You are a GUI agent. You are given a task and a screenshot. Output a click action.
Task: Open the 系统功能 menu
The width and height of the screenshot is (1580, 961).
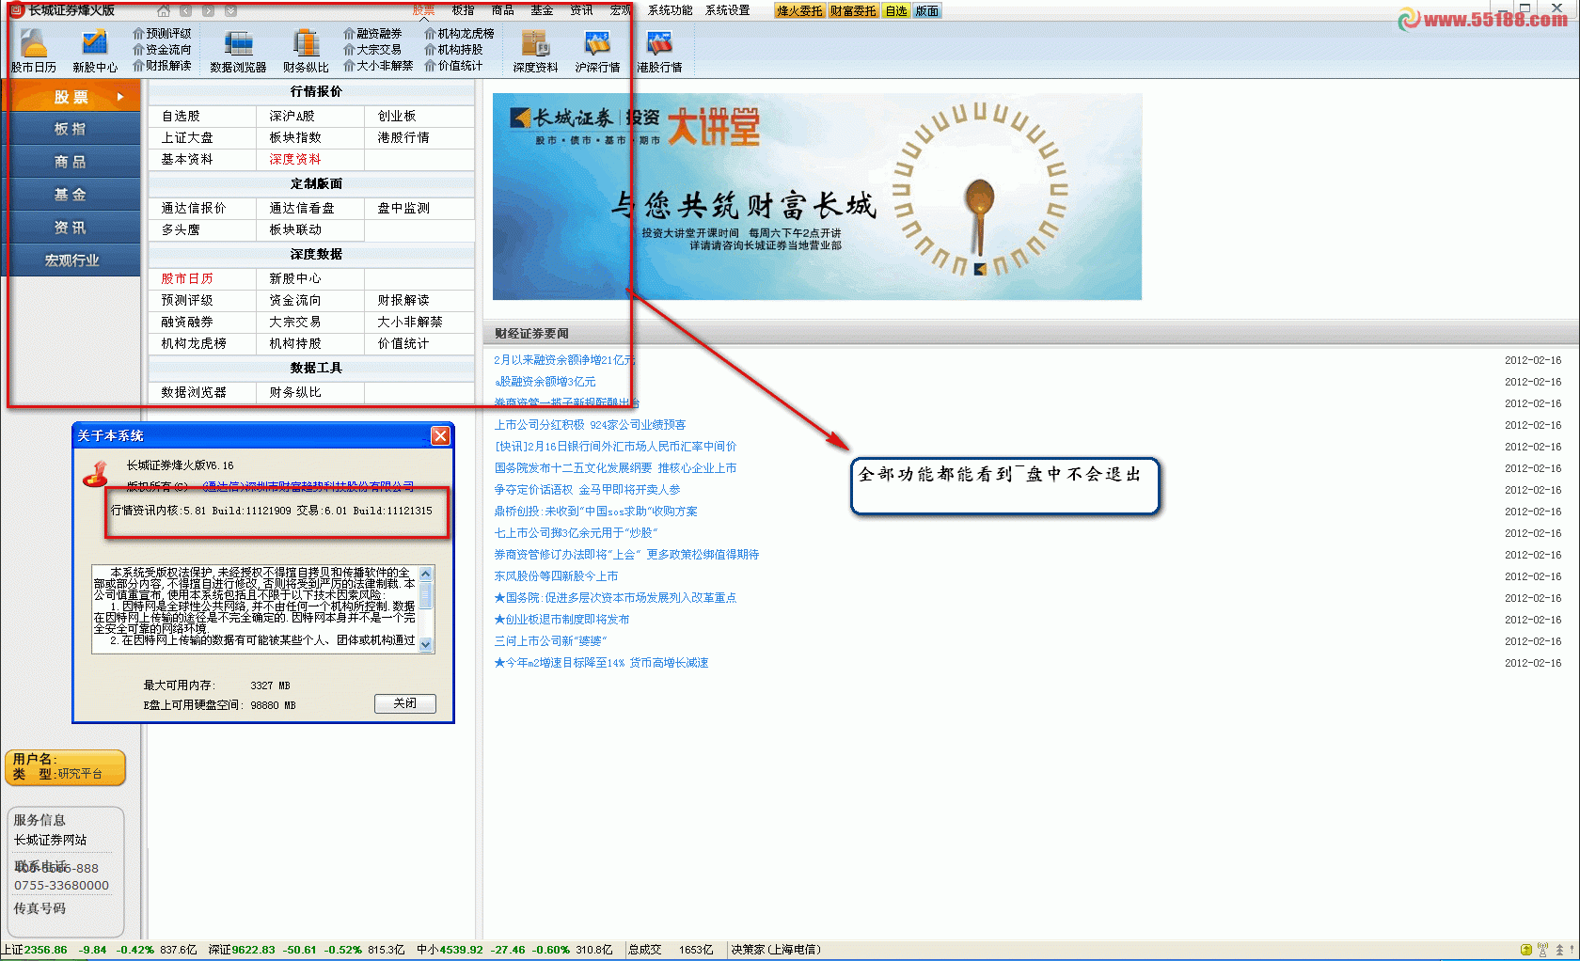[670, 10]
